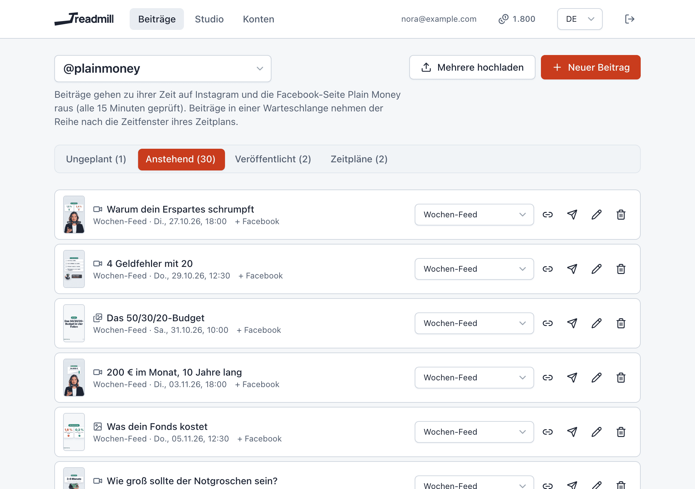Delete 'Was dein Fonds kostet' post
This screenshot has height=489, width=695.
[621, 432]
